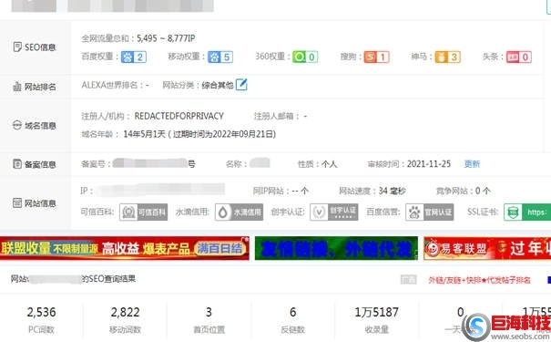Screen dimensions: 551x342
Task: Click the 域名信息 globe icon
Action: click(17, 125)
